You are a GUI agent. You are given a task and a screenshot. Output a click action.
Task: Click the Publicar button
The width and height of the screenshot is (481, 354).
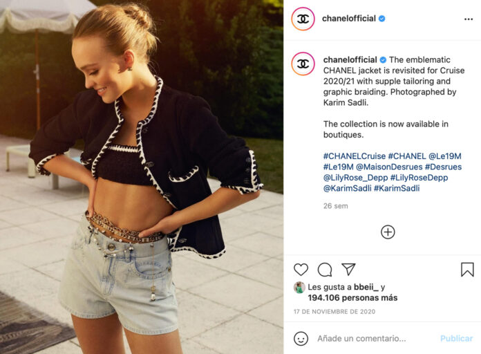(456, 338)
